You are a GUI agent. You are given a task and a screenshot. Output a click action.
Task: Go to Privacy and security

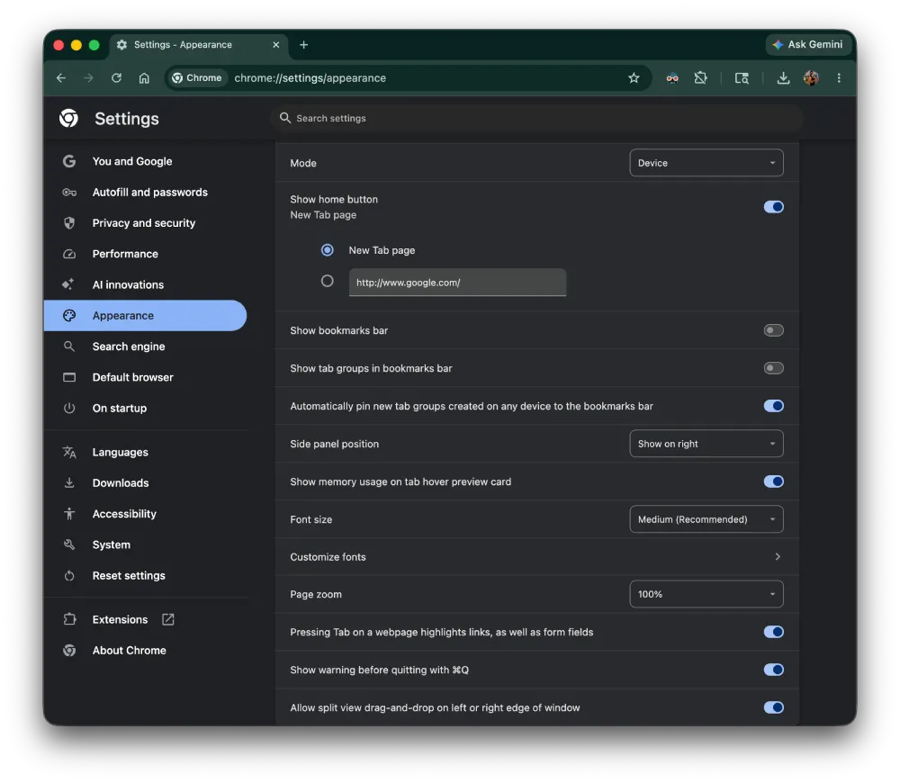coord(146,223)
